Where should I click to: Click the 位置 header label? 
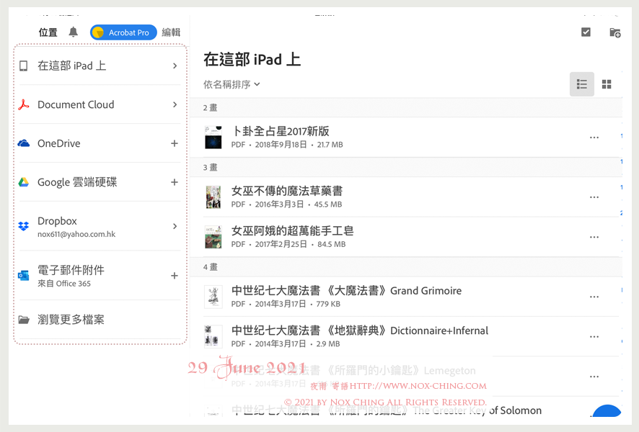click(48, 32)
